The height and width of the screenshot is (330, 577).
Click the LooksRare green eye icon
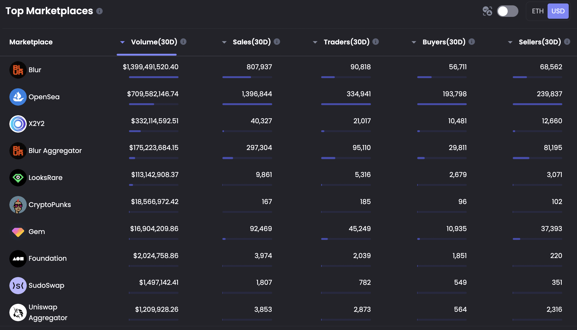(18, 178)
